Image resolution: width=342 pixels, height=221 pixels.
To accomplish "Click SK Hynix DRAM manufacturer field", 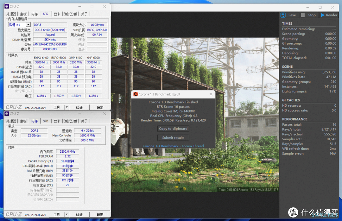I will pyautogui.click(x=50, y=40).
